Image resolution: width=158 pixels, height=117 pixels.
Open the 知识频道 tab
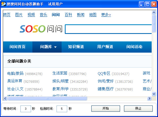(76, 47)
